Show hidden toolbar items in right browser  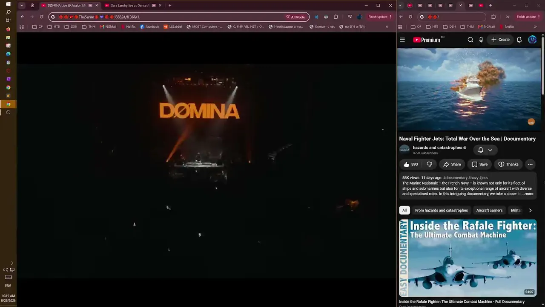point(508,17)
